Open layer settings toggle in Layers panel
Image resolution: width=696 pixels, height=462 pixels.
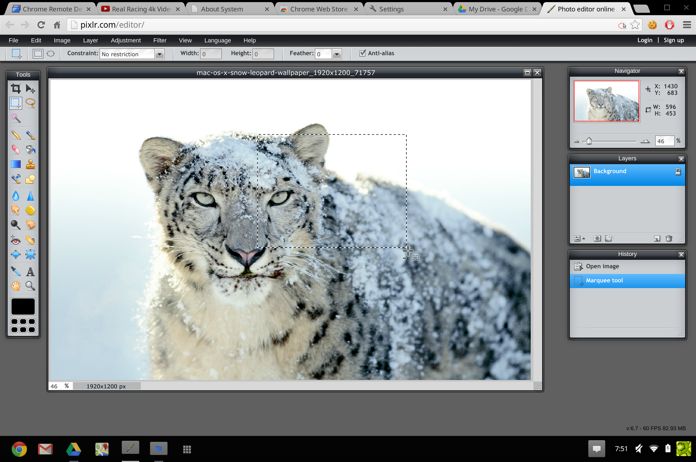(x=577, y=239)
